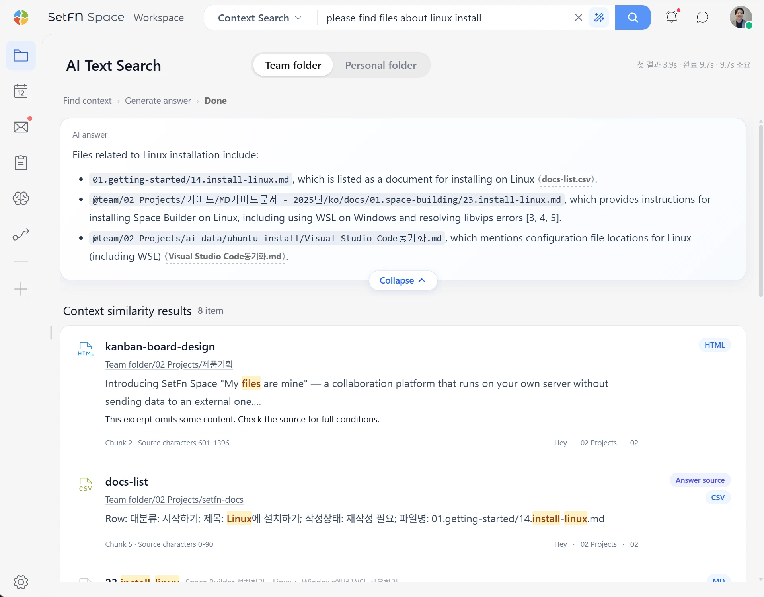The height and width of the screenshot is (597, 764).
Task: Click the AI Text Search heading
Action: tap(113, 66)
